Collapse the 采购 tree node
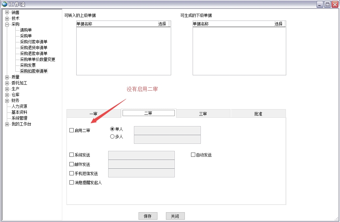Image resolution: width=340 pixels, height=222 pixels. [x=7, y=24]
